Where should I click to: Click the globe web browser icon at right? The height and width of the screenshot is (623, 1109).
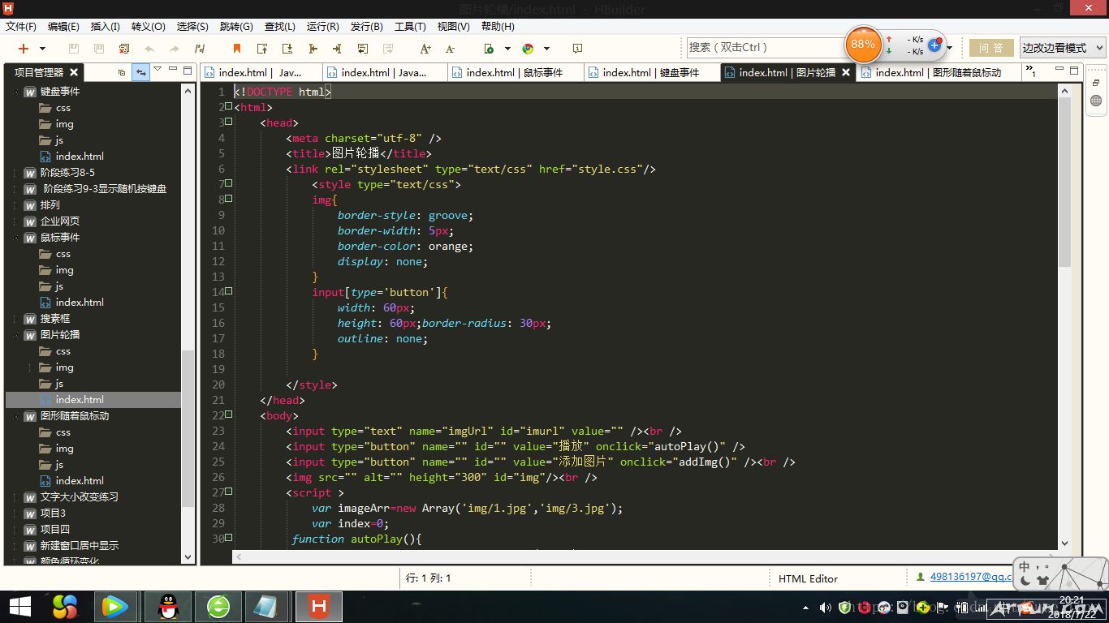1096,101
